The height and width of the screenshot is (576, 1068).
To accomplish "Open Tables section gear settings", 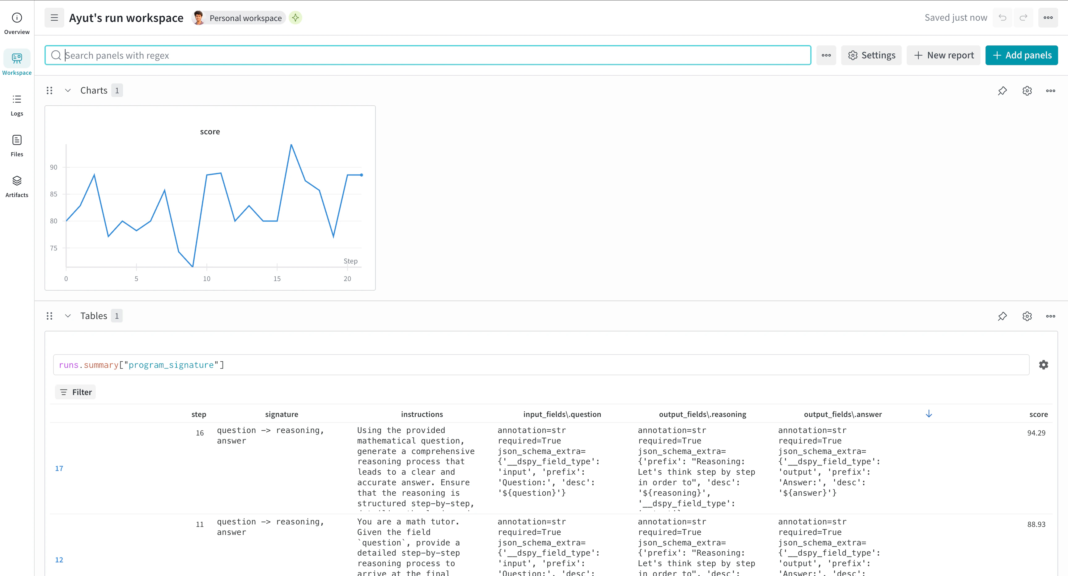I will [1027, 316].
